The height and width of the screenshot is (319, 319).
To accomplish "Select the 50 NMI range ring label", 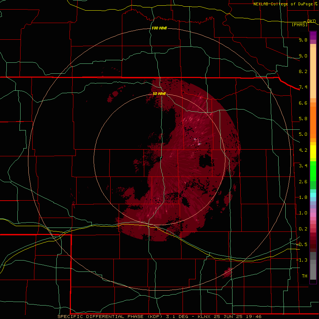I will 159,94.
